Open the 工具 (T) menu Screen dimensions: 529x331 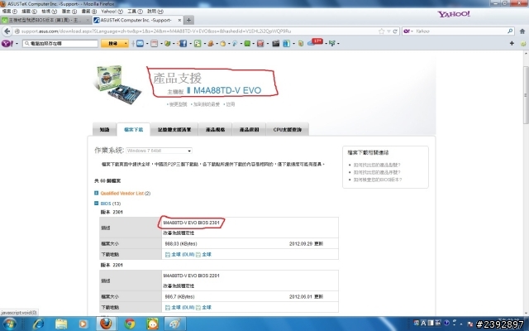tap(135, 12)
